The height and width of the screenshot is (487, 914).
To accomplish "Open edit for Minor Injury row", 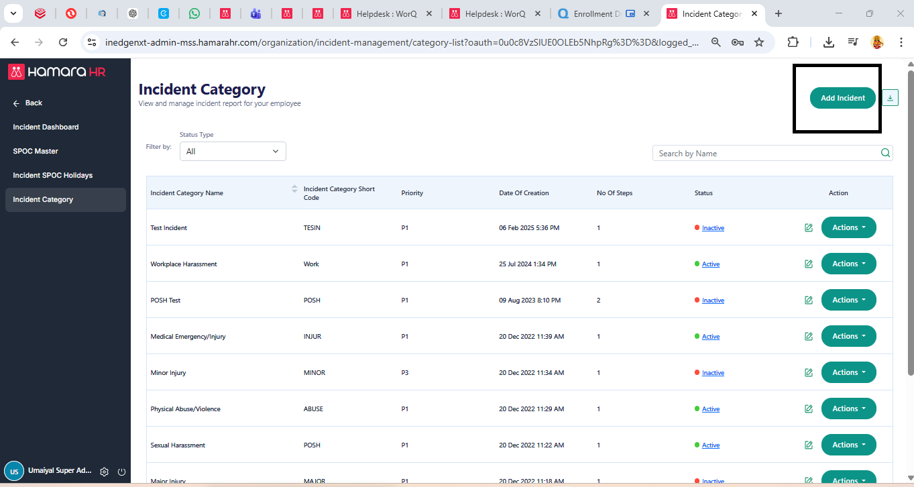I will click(x=809, y=373).
